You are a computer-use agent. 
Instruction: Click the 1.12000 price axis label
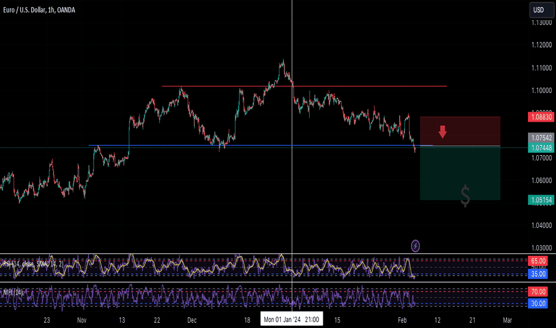tap(542, 45)
